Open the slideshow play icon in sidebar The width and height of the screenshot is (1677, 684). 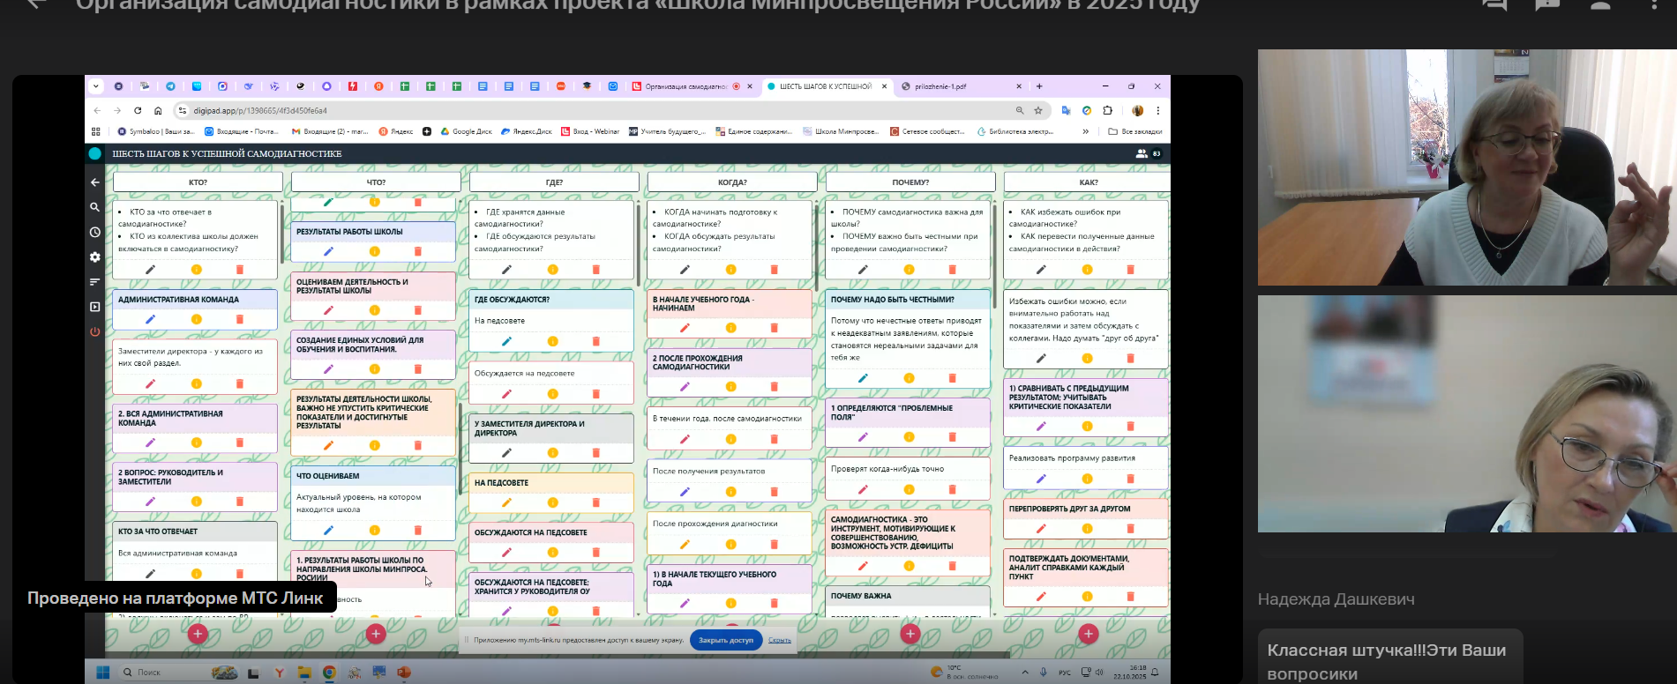tap(94, 307)
